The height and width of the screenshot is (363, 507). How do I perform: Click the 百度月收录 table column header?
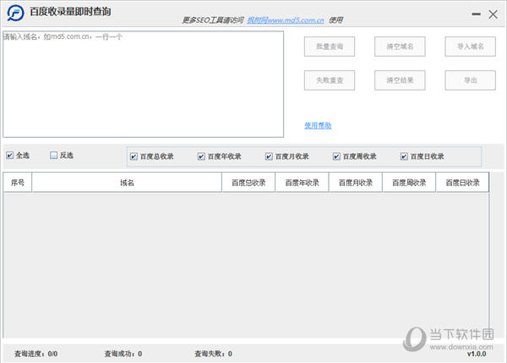coord(356,182)
